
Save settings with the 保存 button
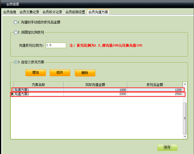pyautogui.click(x=167, y=147)
